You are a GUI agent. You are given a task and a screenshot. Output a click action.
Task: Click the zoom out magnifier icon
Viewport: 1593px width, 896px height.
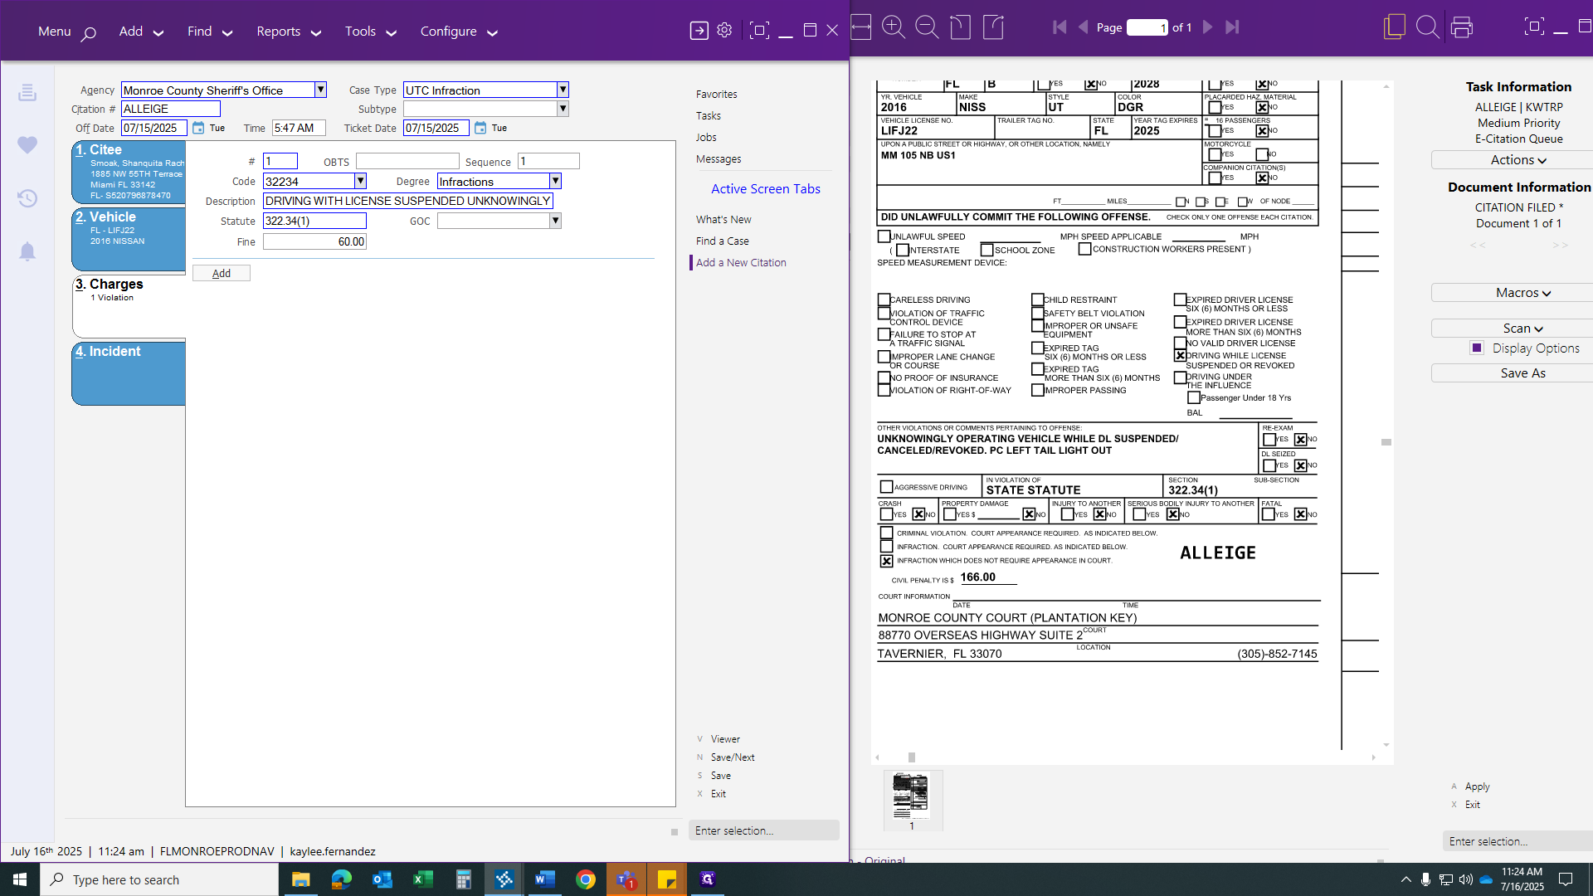(926, 27)
